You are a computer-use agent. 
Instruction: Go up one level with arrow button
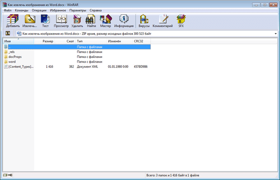[8, 33]
